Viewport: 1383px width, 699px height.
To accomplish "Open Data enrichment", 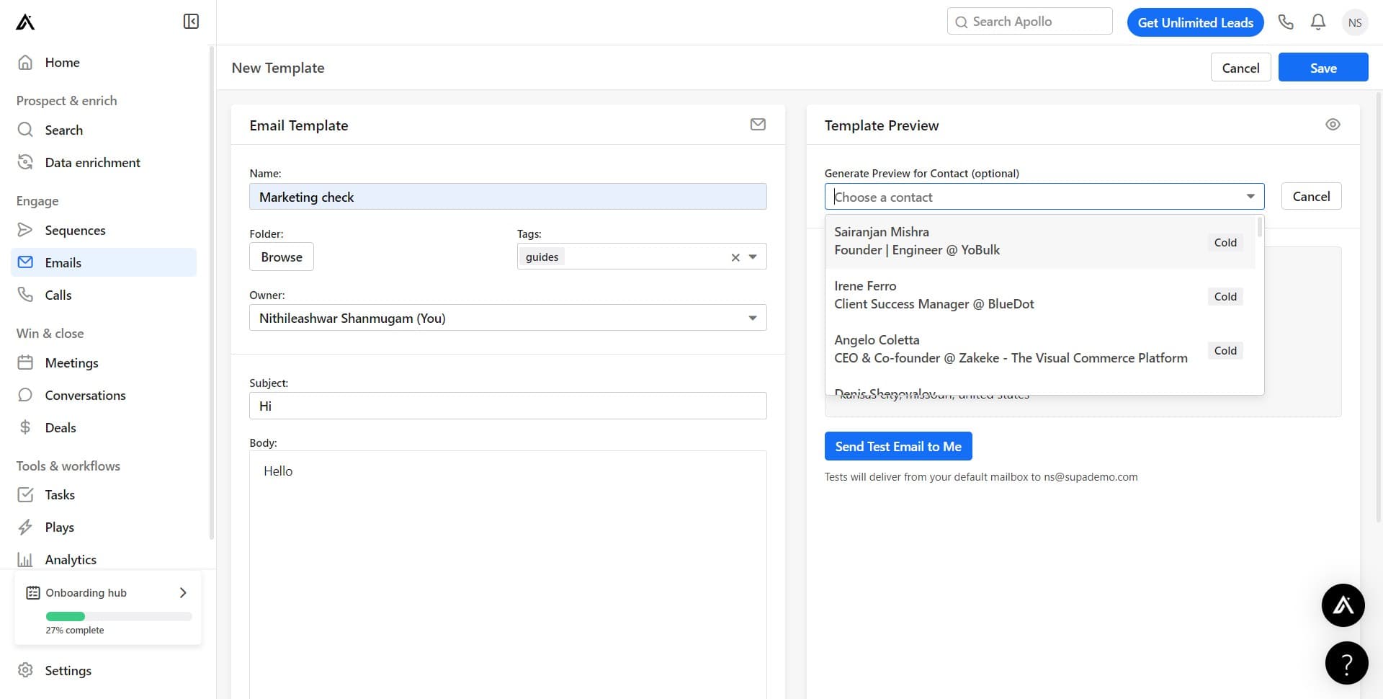I will tap(92, 162).
